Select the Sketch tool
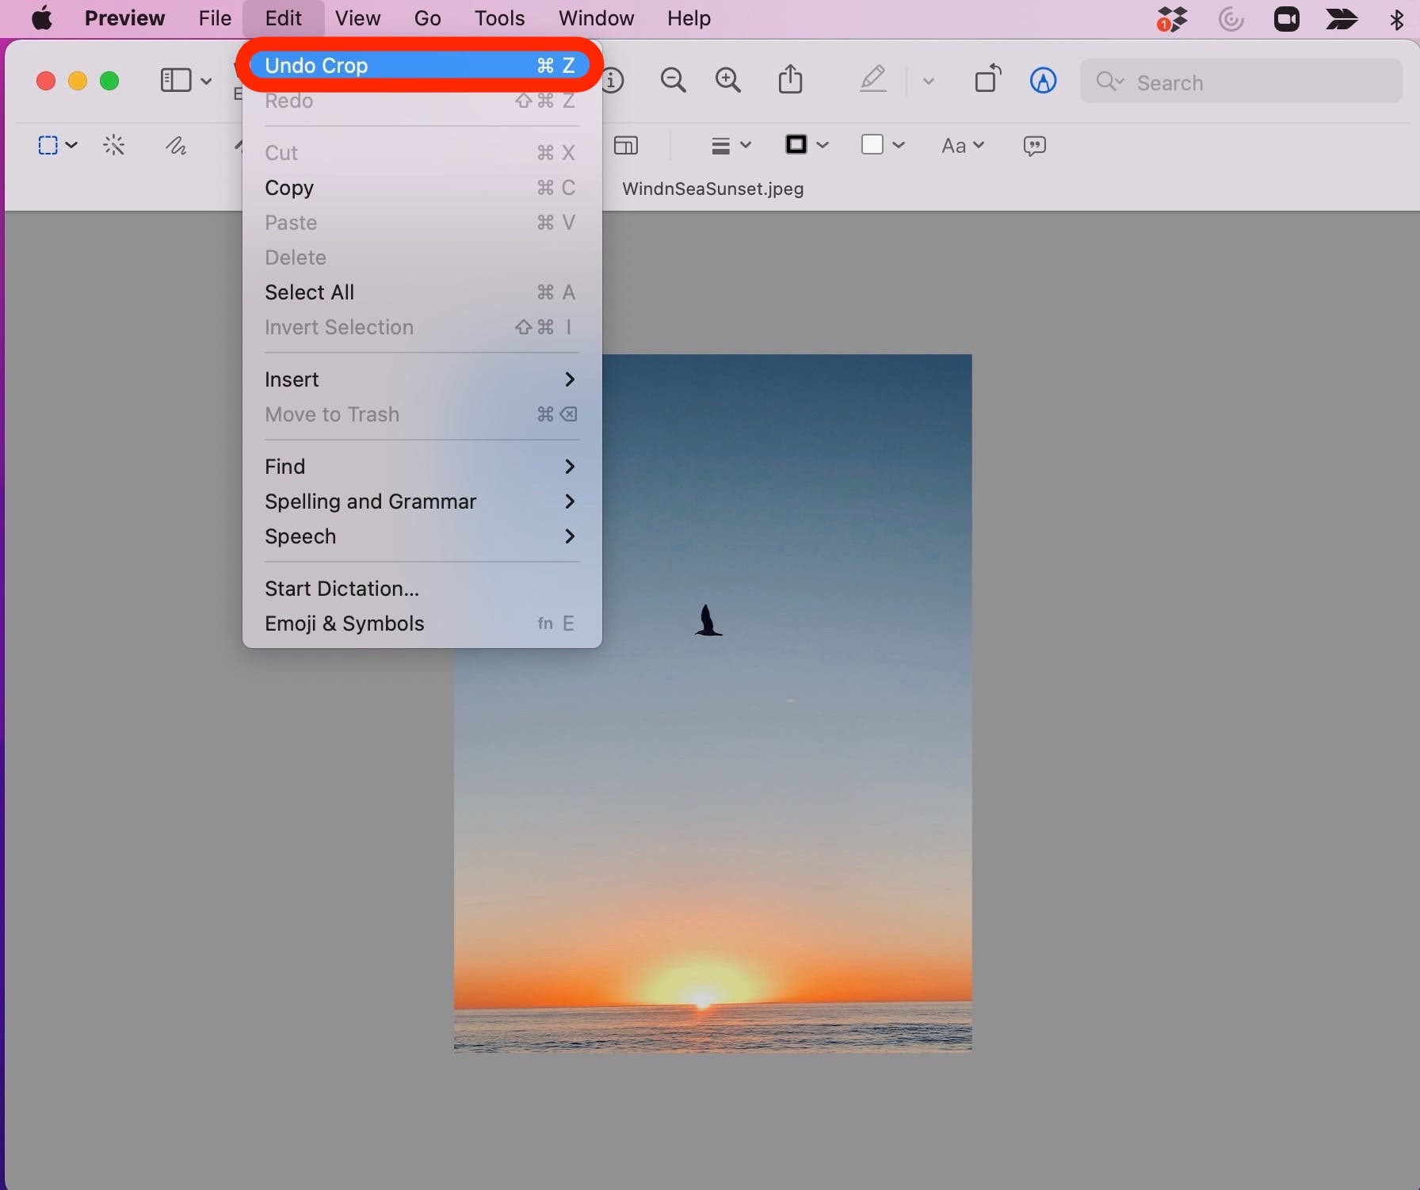 coord(176,145)
